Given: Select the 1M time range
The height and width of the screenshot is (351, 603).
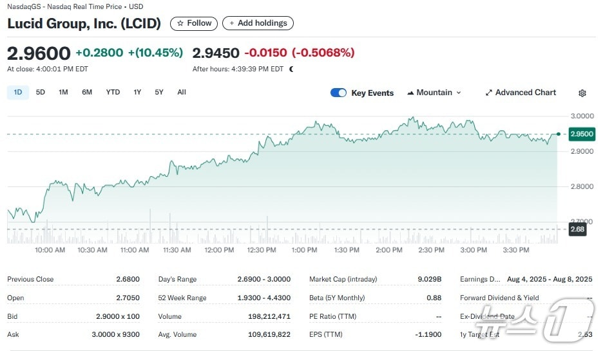Looking at the screenshot, I should tap(63, 92).
